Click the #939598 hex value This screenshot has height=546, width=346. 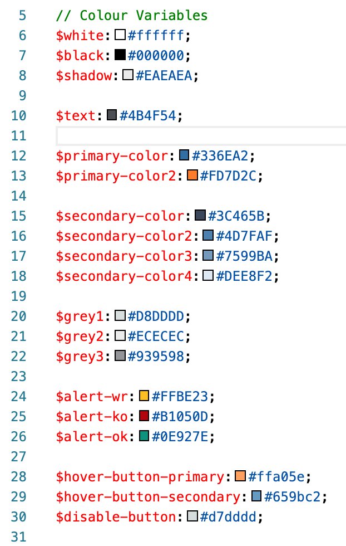[156, 356]
